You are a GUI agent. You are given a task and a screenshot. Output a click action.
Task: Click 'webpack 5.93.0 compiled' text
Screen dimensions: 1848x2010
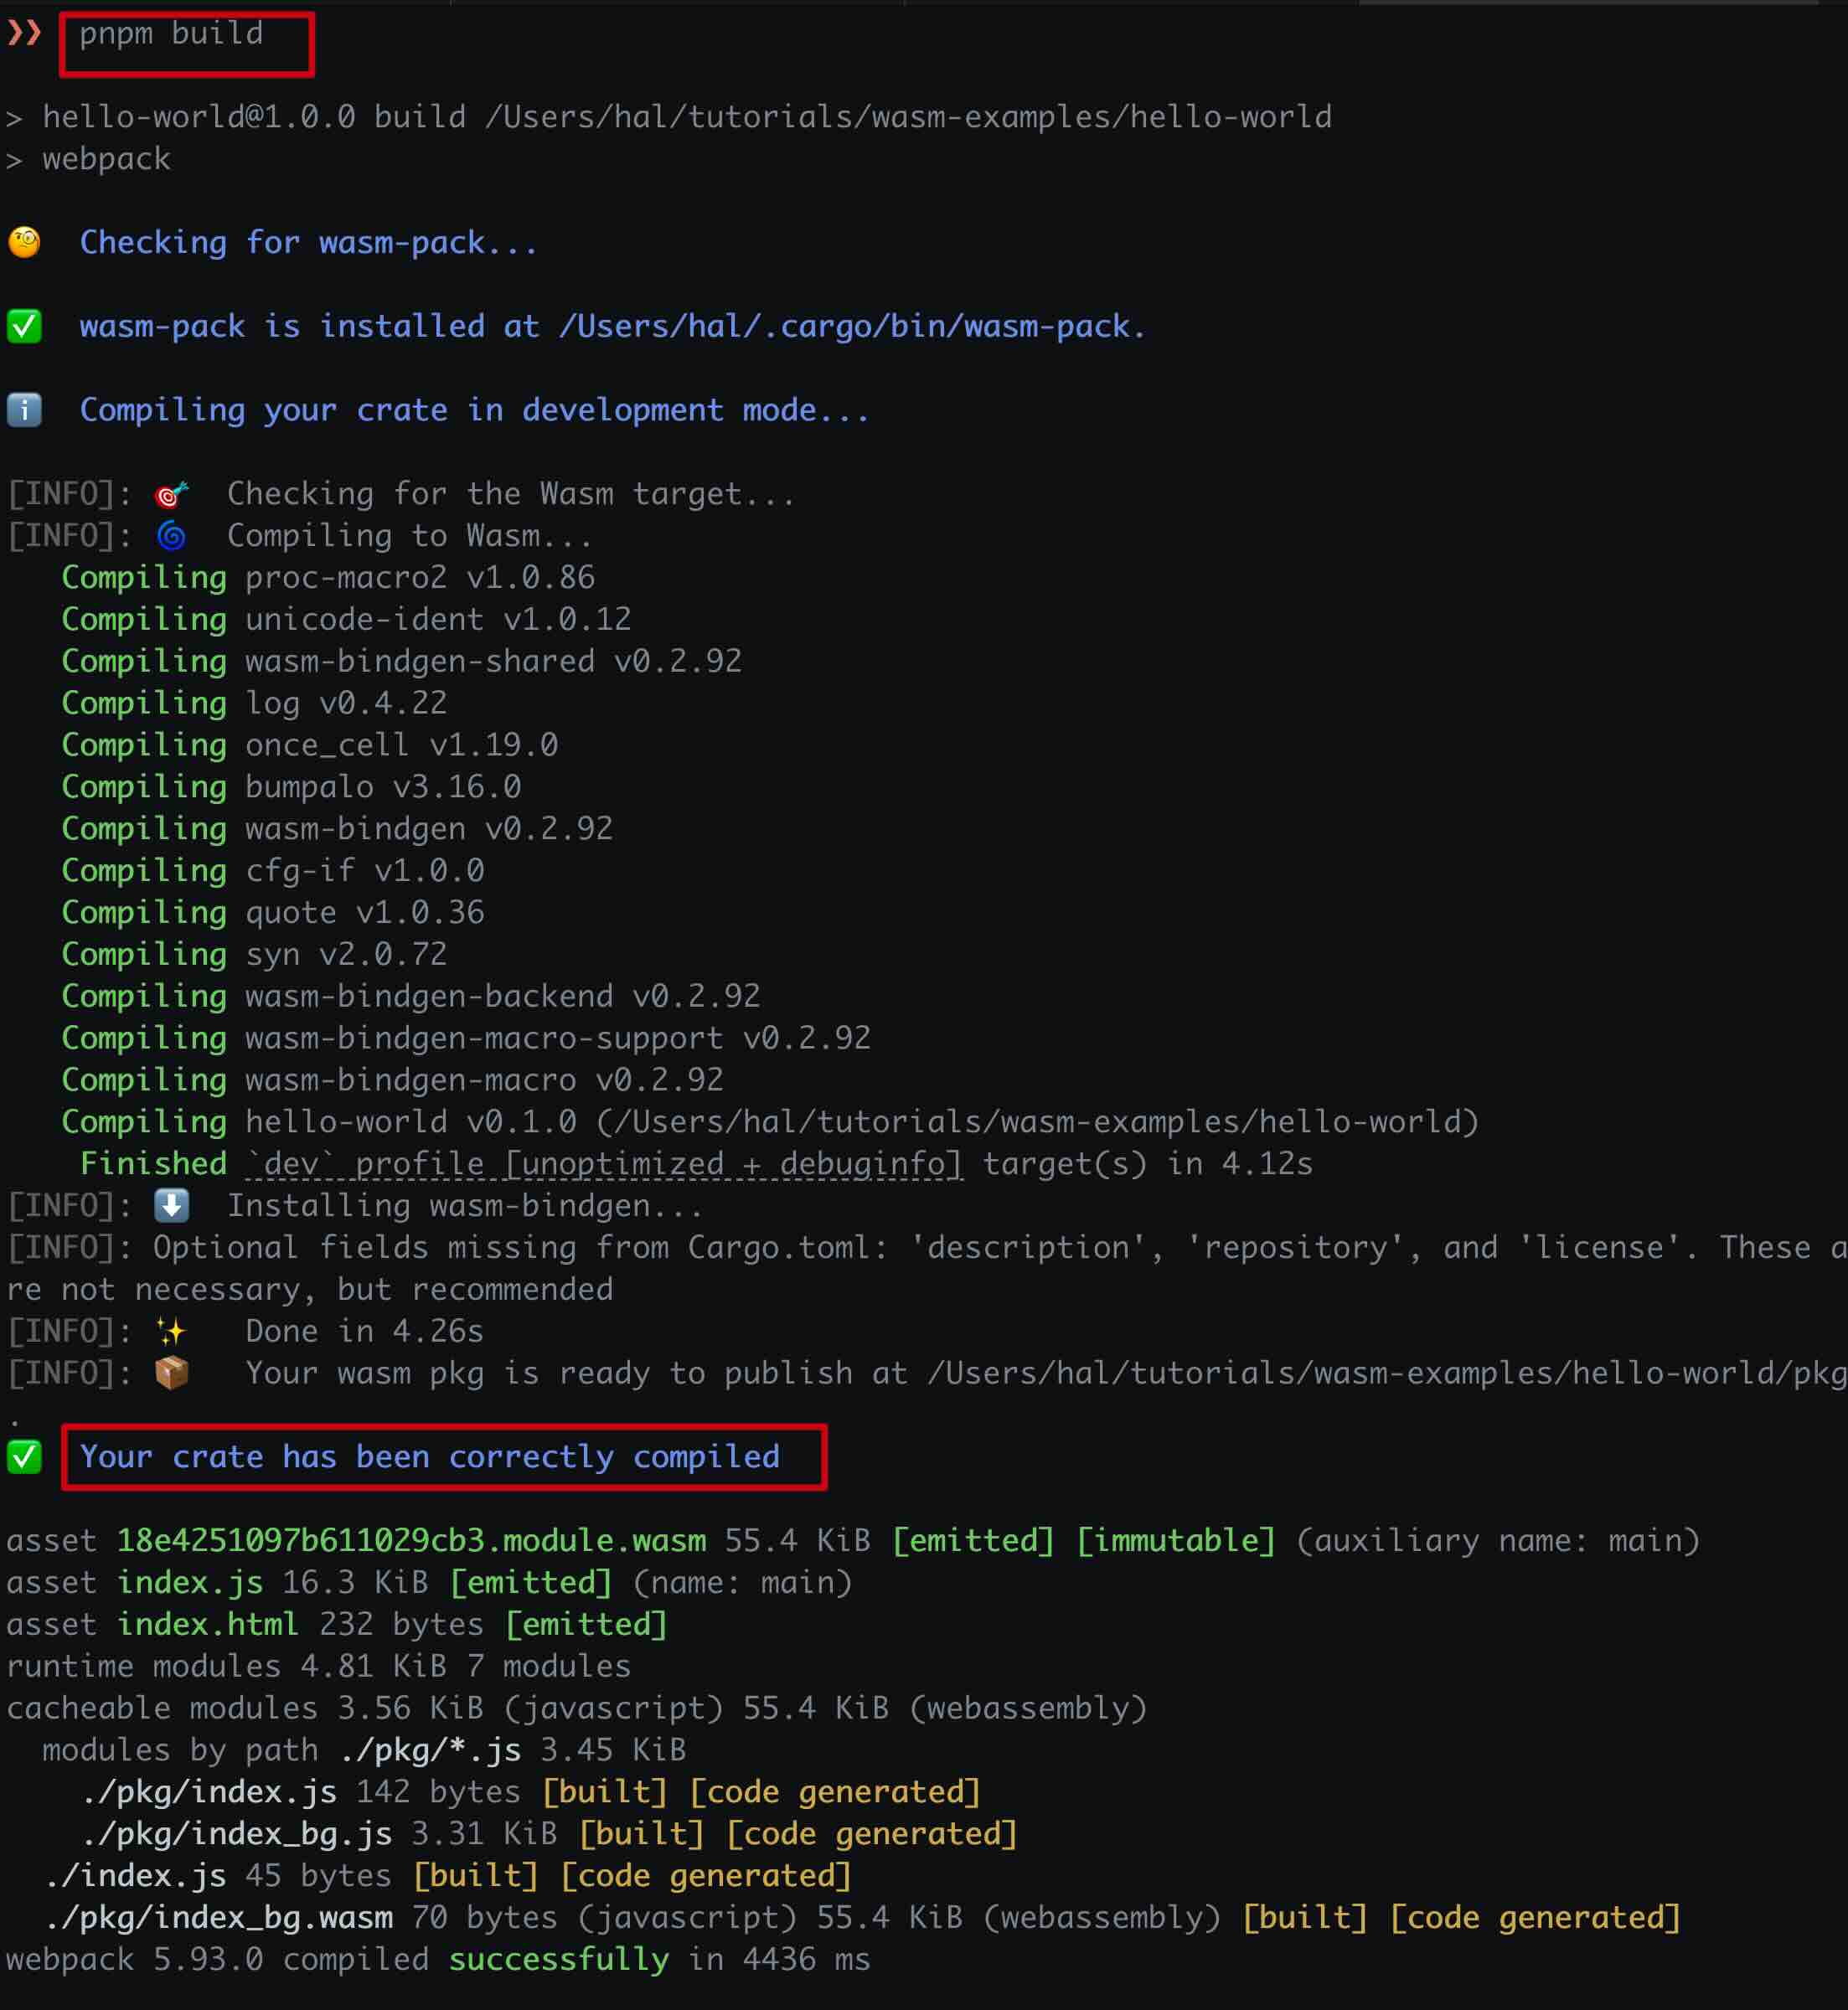click(218, 1960)
